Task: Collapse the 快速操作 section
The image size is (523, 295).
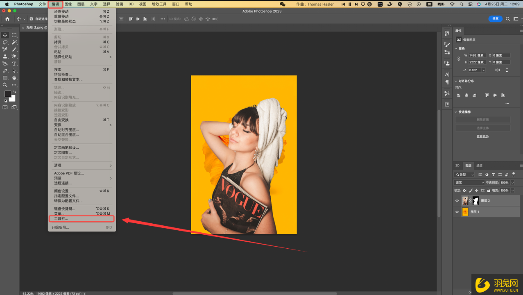Action: pos(456,112)
